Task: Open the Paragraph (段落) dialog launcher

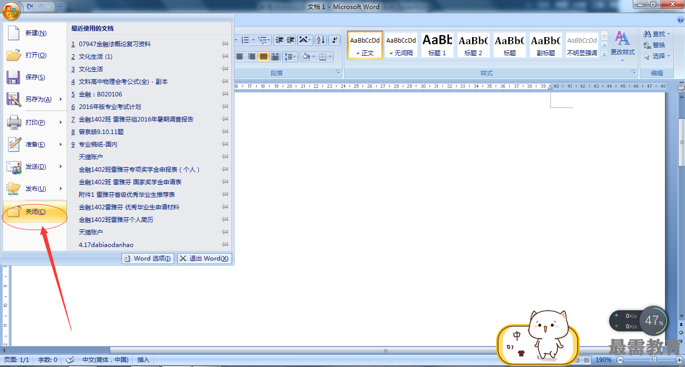Action: click(338, 73)
